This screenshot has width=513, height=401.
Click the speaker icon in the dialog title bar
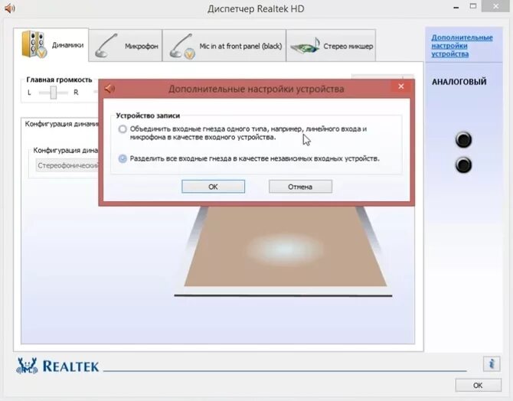(109, 88)
